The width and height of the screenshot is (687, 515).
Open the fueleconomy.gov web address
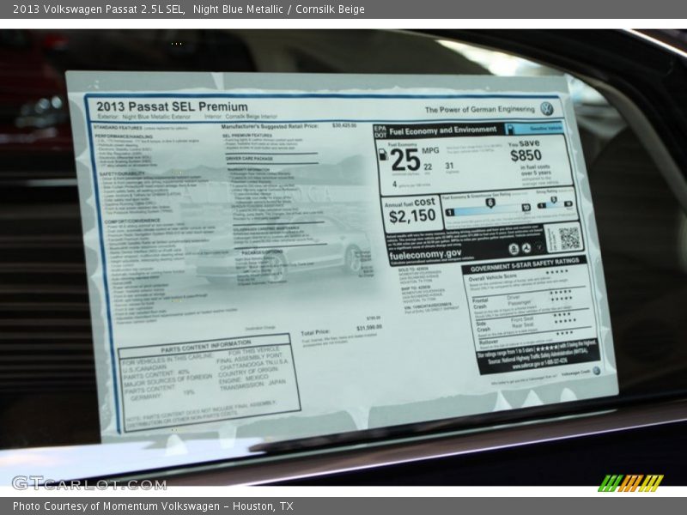point(425,254)
